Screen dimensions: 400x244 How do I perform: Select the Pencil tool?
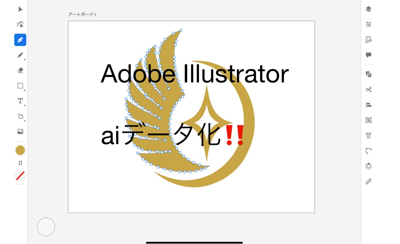click(20, 55)
